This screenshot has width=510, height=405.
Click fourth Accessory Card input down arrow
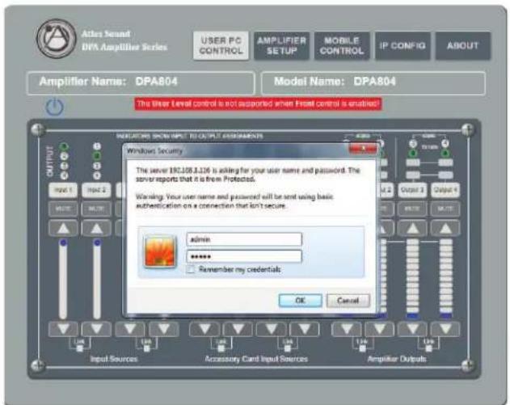305,329
